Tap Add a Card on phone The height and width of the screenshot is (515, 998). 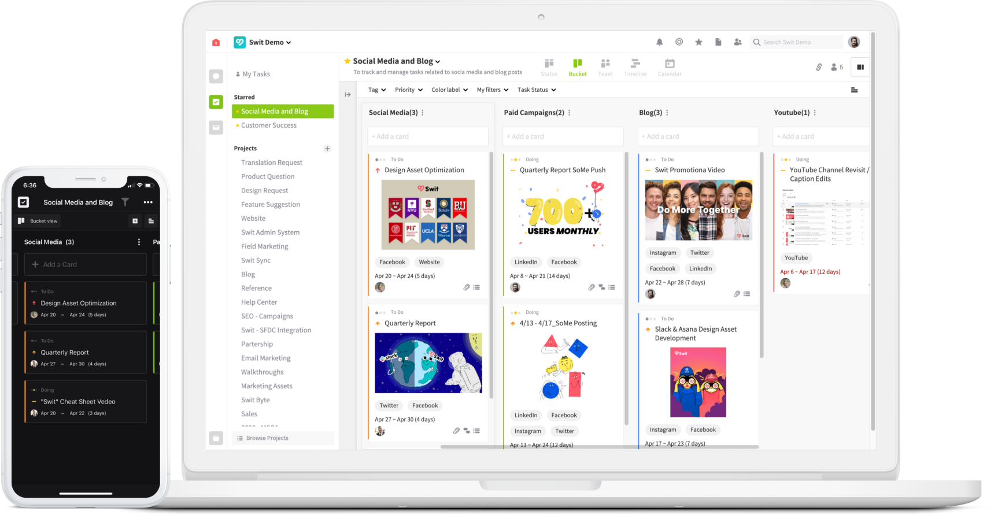(x=85, y=265)
